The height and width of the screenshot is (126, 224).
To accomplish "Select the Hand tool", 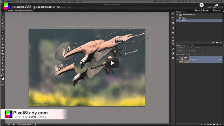I will pos(3,70).
